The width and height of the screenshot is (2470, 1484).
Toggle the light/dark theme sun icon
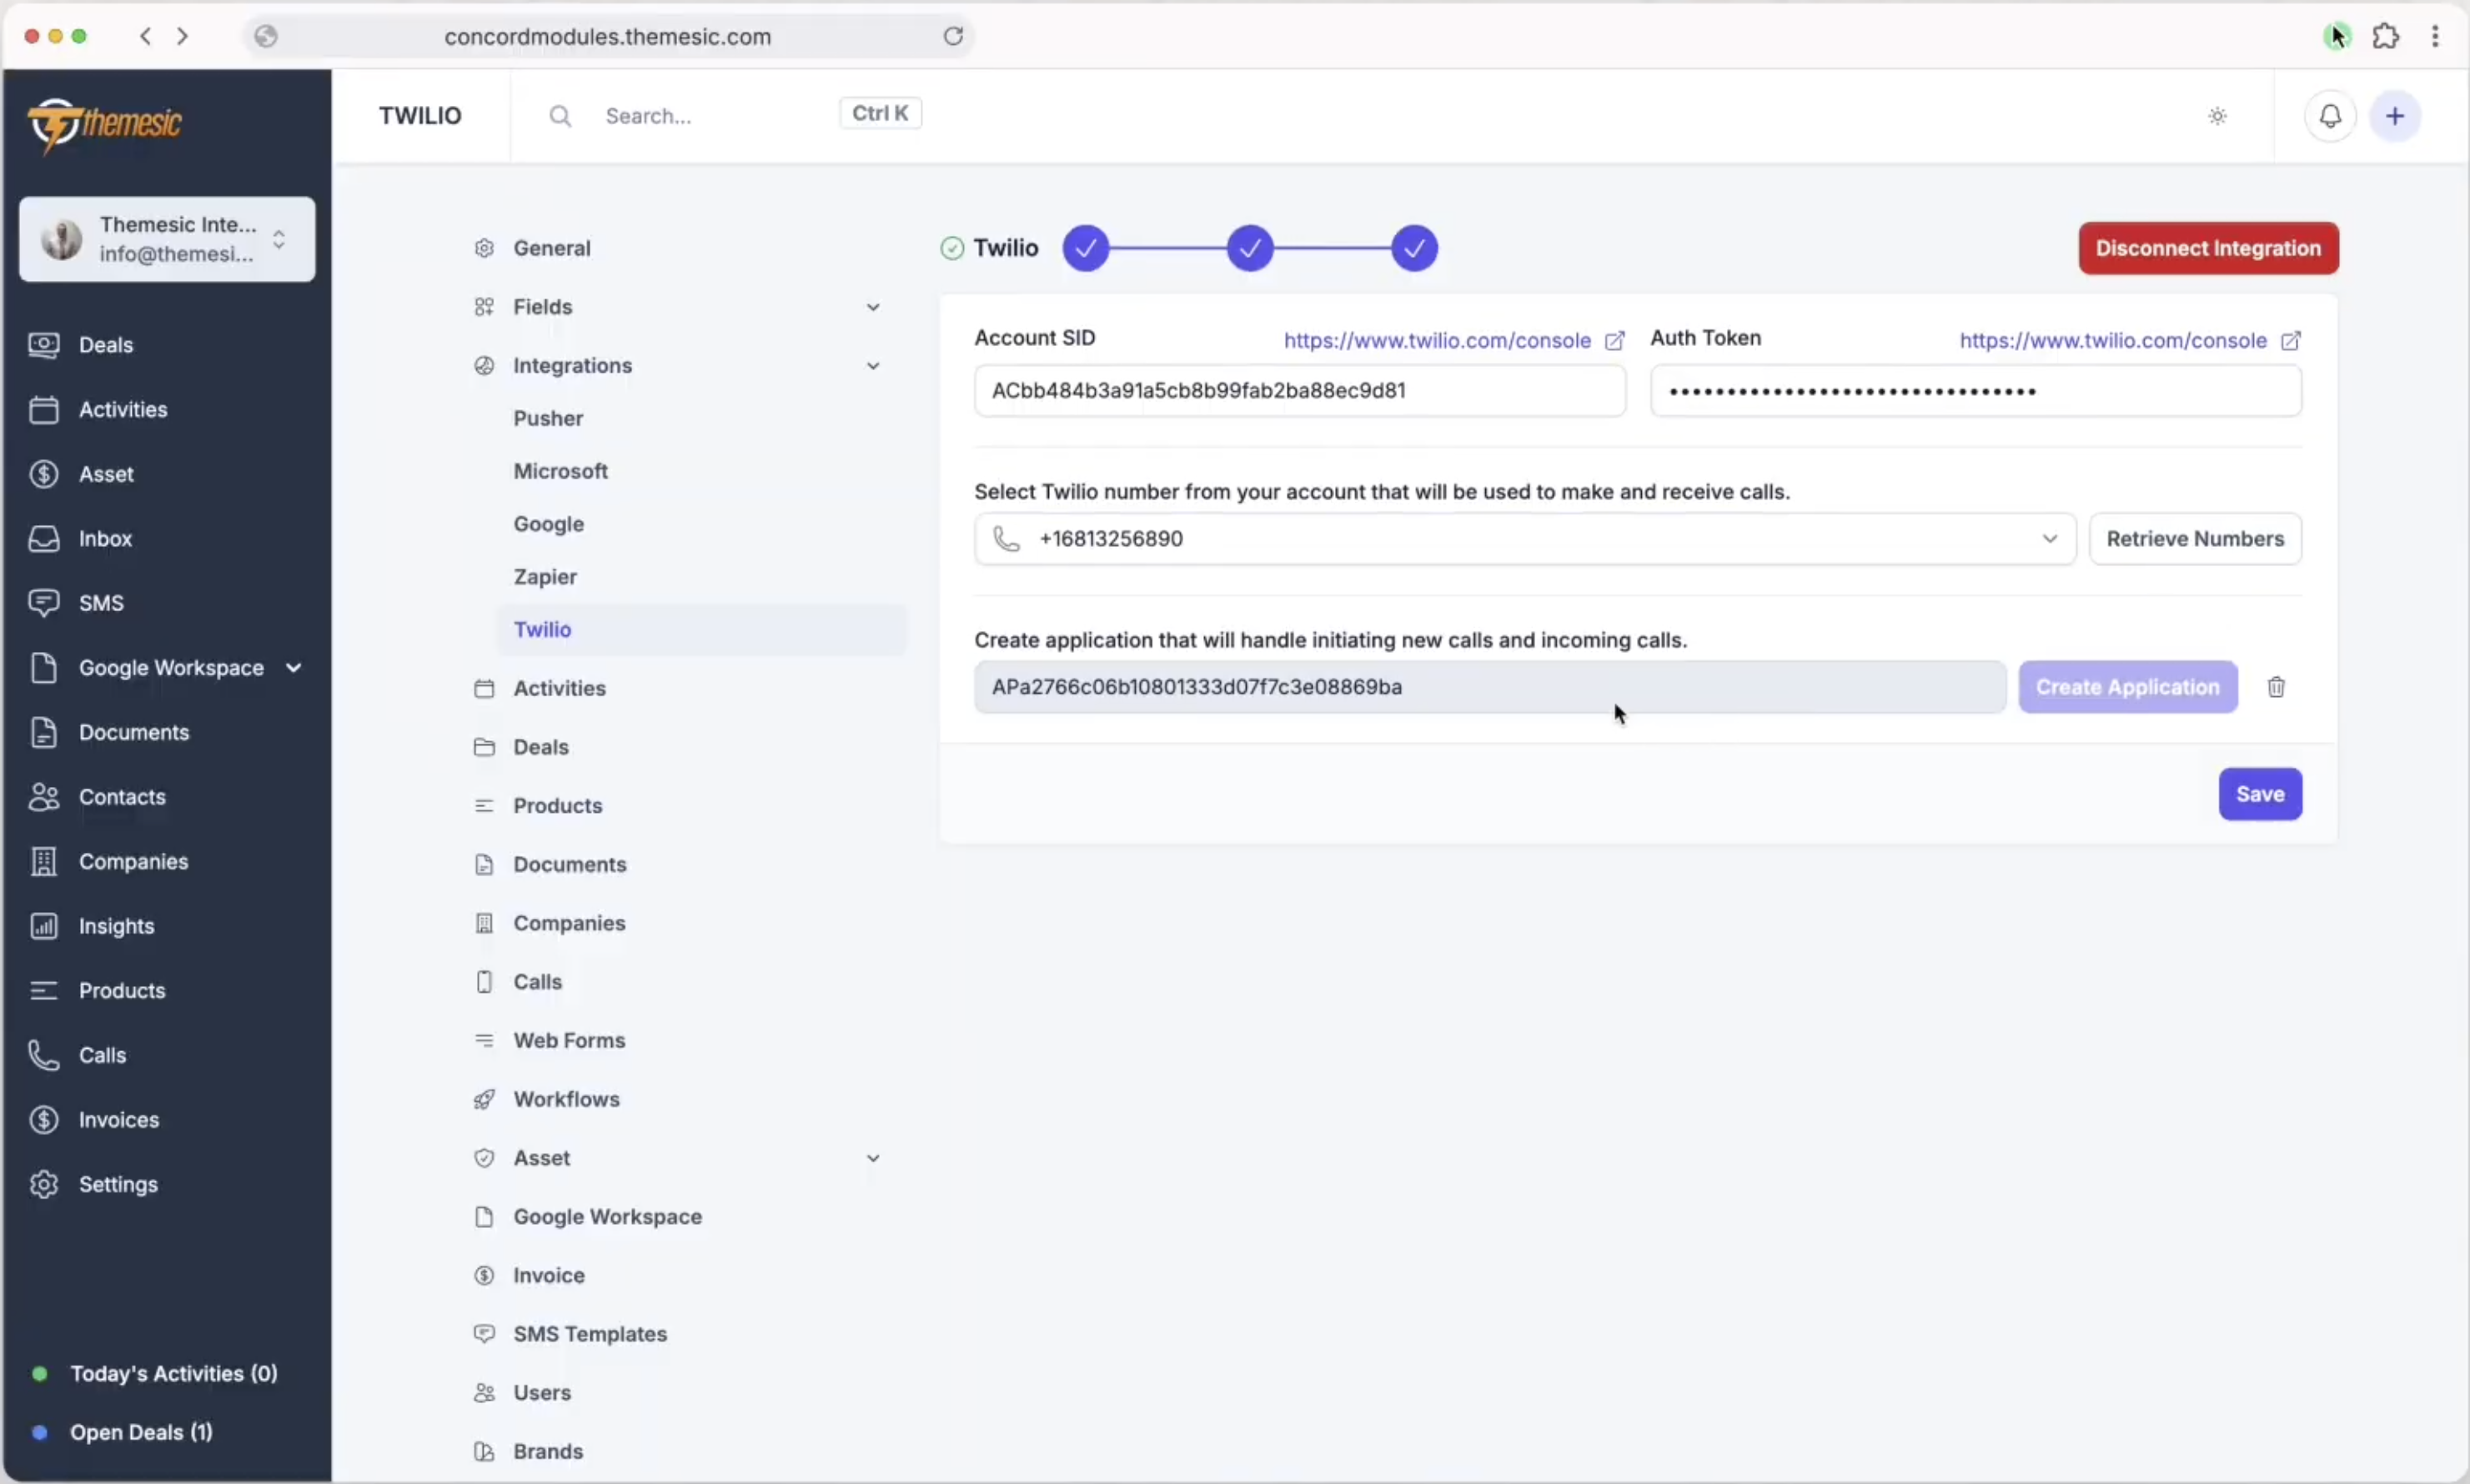point(2218,115)
